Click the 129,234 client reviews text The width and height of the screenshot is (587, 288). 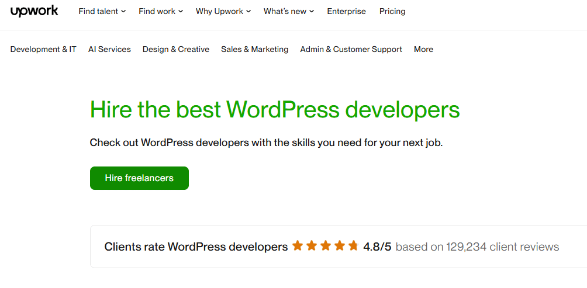[x=502, y=247]
